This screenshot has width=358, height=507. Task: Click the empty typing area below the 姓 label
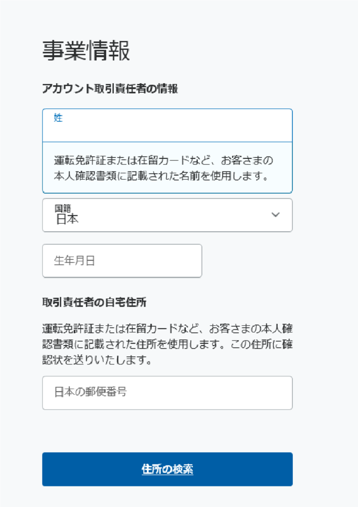pyautogui.click(x=167, y=132)
